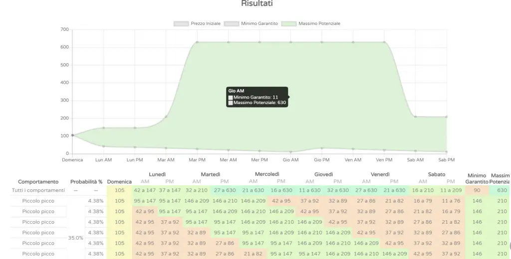Click the Mar PM peak point at 630
This screenshot has width=511, height=259.
tap(197, 42)
